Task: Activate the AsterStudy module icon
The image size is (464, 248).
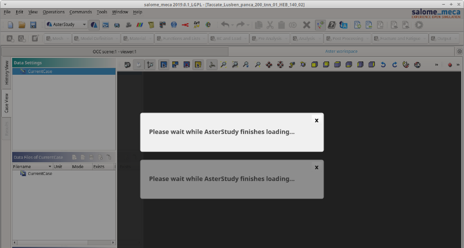Action: pyautogui.click(x=94, y=25)
